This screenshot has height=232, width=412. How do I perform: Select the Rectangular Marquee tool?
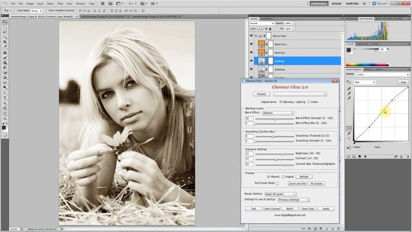tap(5, 27)
